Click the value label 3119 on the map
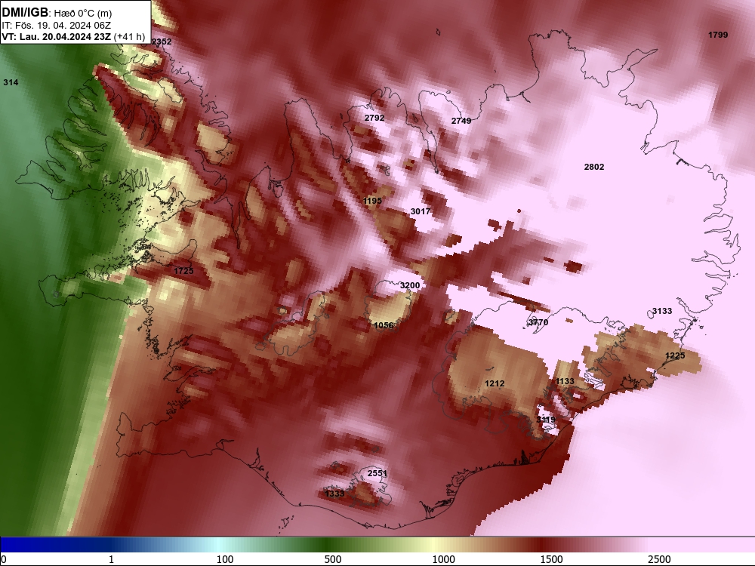755x566 pixels. click(546, 420)
